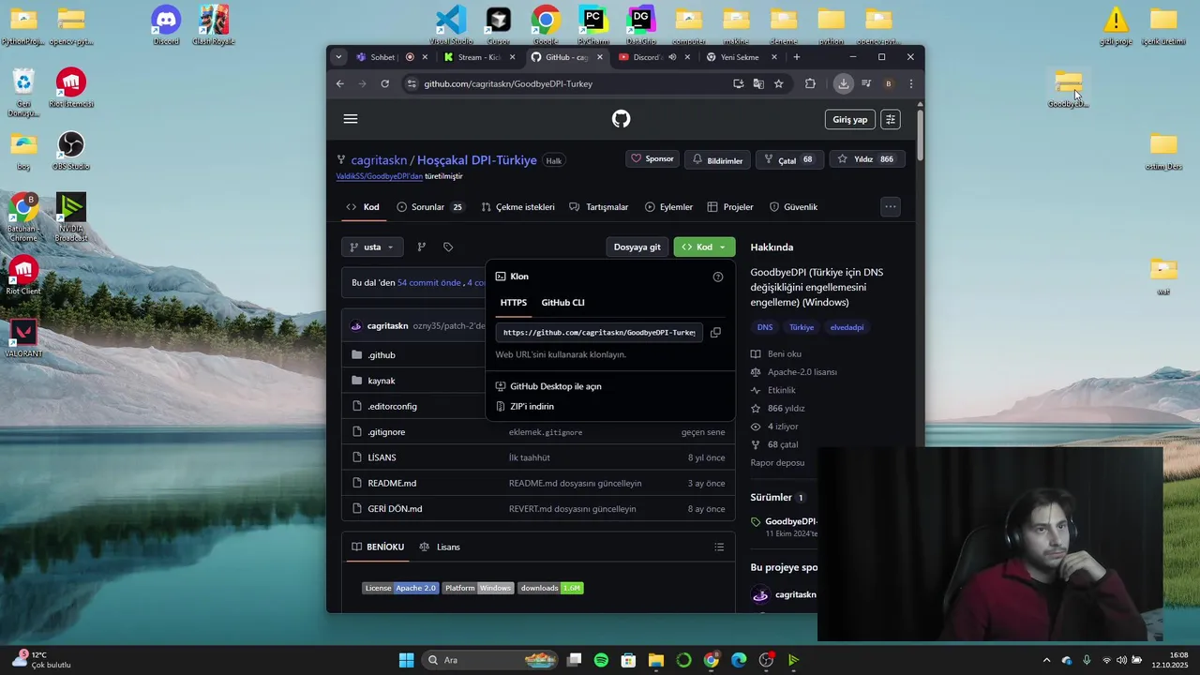Image resolution: width=1200 pixels, height=675 pixels.
Task: Open the Eylemler actions tab
Action: 668,207
